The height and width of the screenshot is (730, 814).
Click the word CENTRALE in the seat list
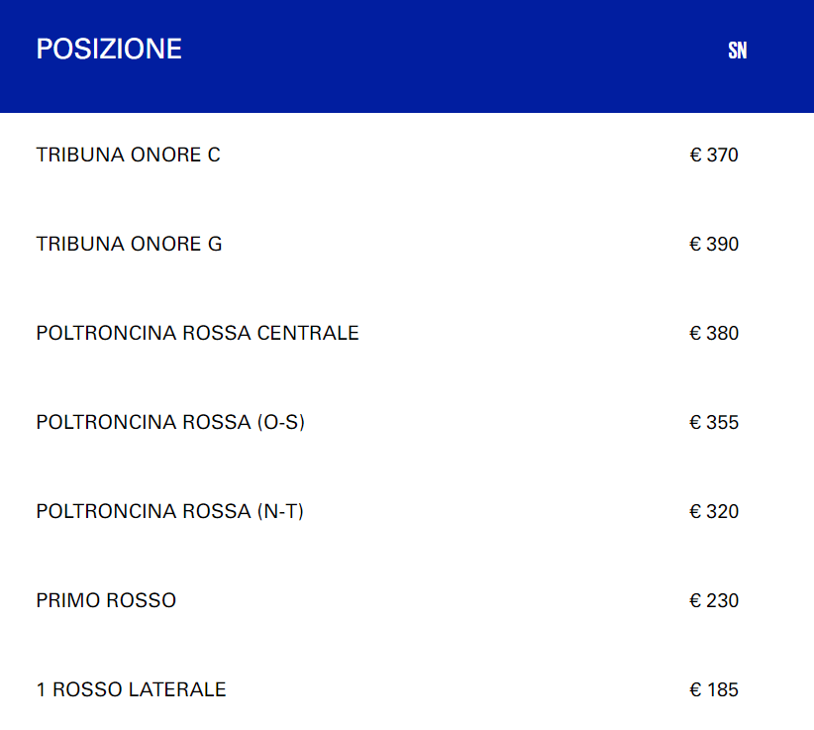308,334
